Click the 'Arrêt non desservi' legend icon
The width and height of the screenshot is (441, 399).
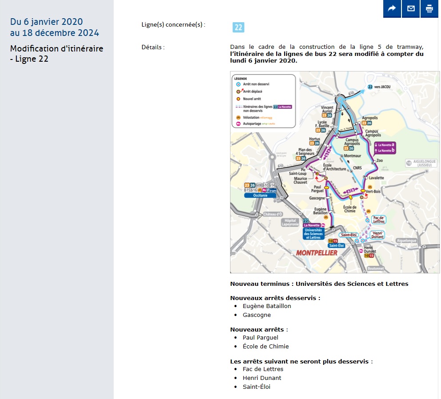(x=238, y=84)
